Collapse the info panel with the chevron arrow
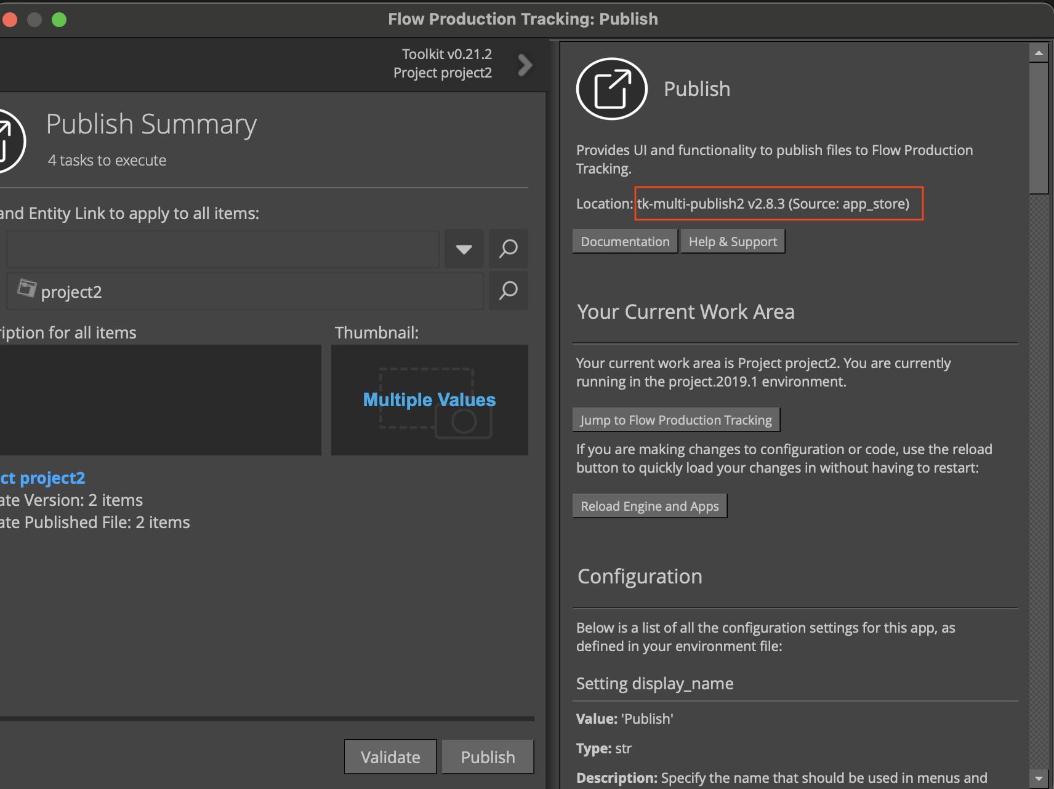The width and height of the screenshot is (1054, 789). click(525, 65)
